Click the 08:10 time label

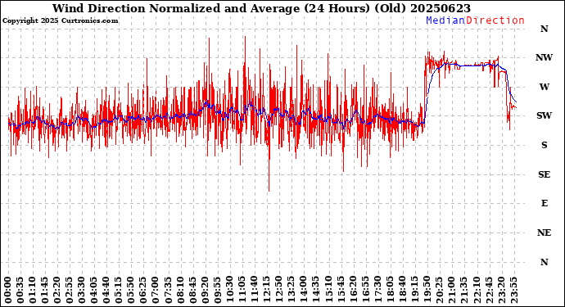click(180, 290)
